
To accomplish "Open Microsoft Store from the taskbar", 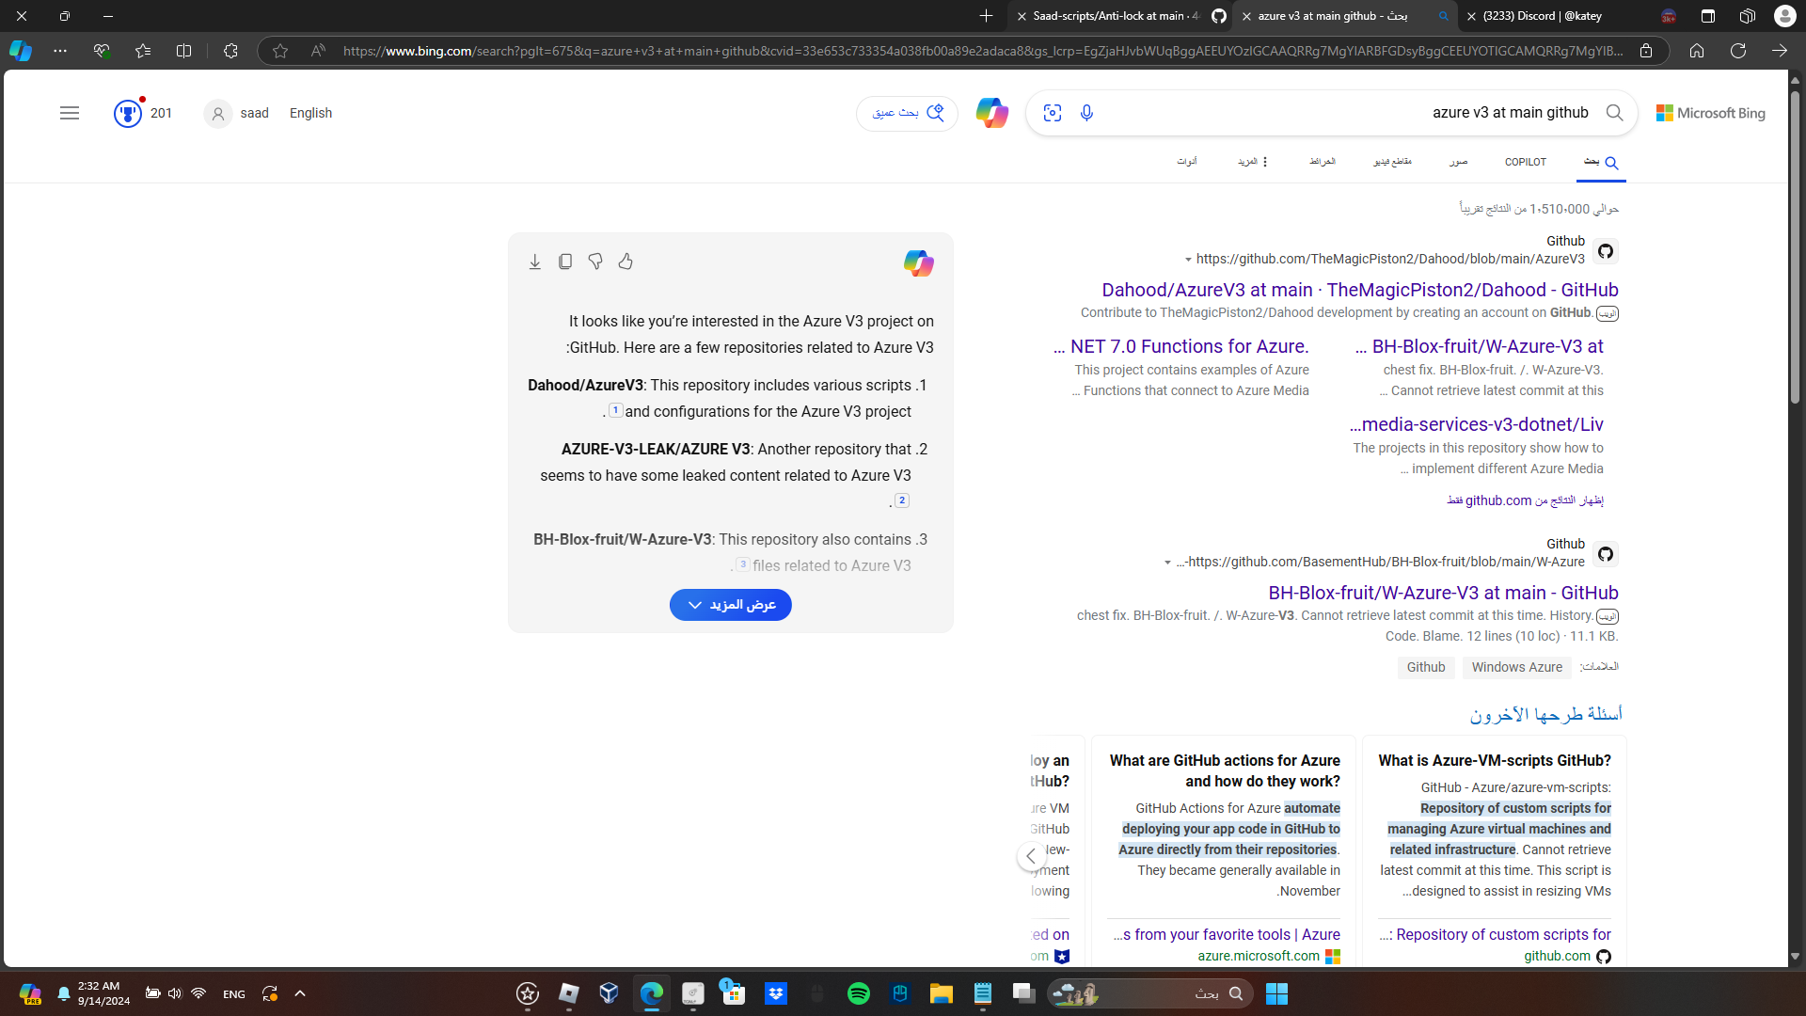I will click(x=734, y=993).
